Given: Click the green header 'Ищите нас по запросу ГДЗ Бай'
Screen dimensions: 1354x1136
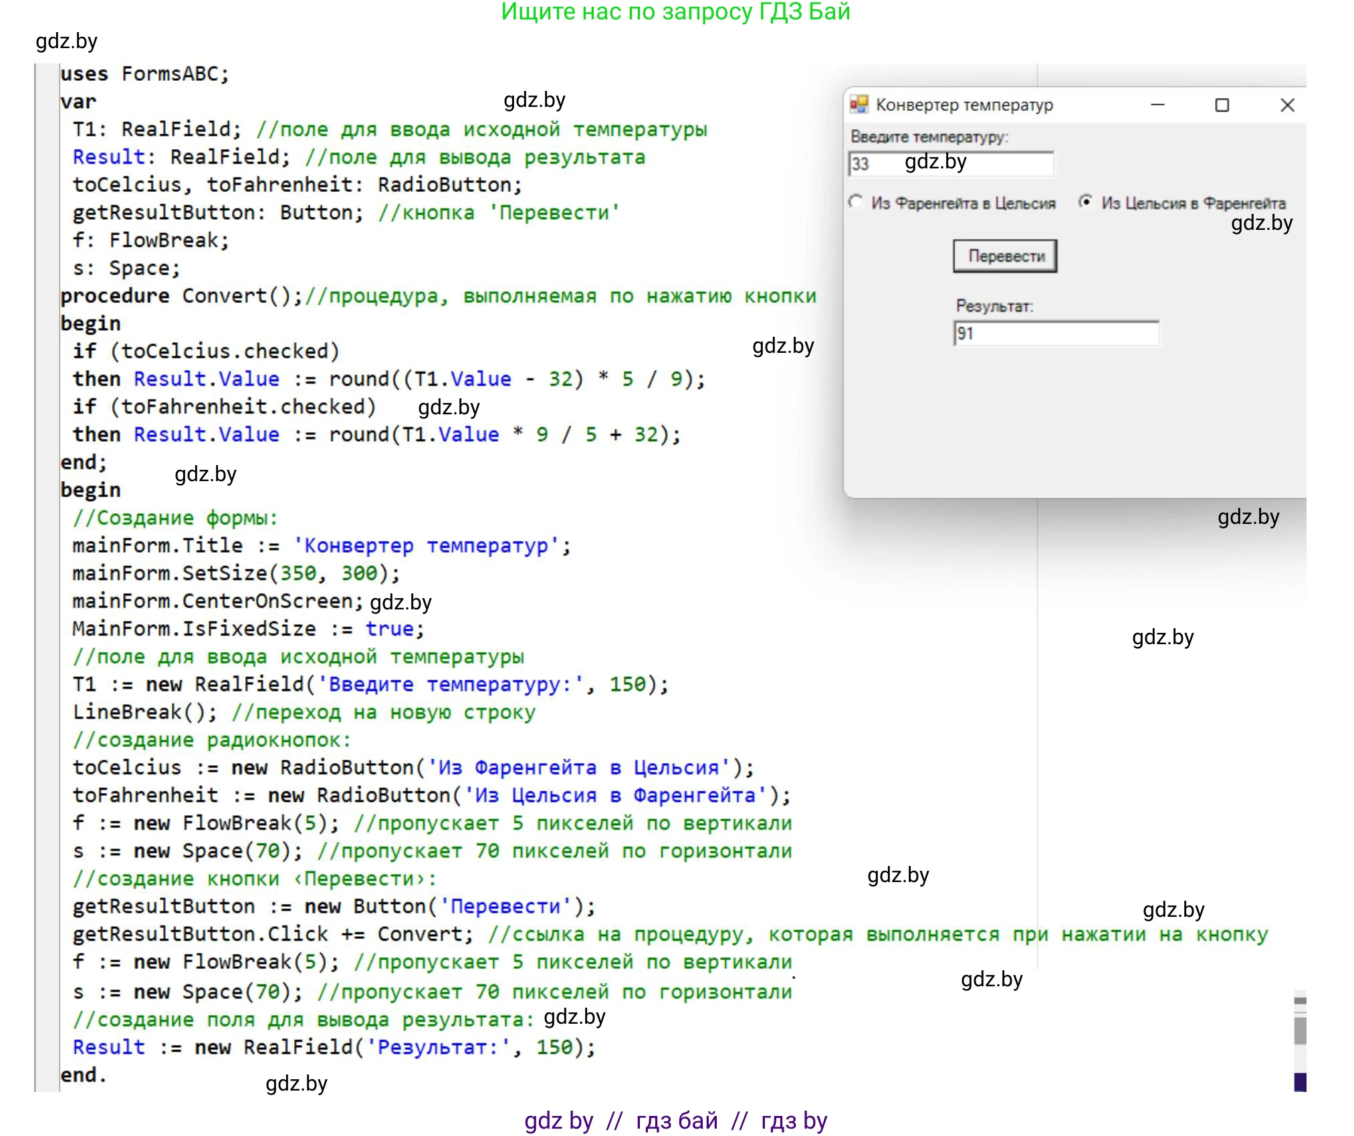Looking at the screenshot, I should point(675,12).
